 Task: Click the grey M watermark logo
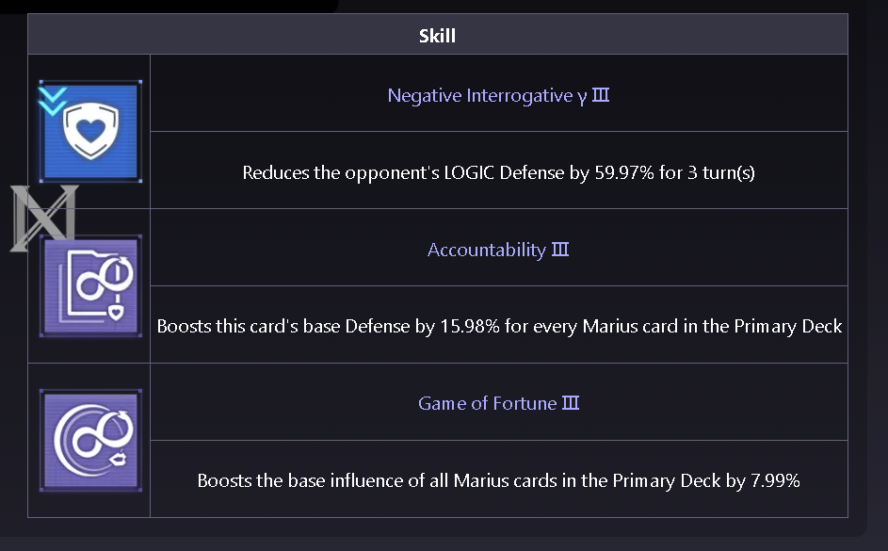(x=41, y=218)
